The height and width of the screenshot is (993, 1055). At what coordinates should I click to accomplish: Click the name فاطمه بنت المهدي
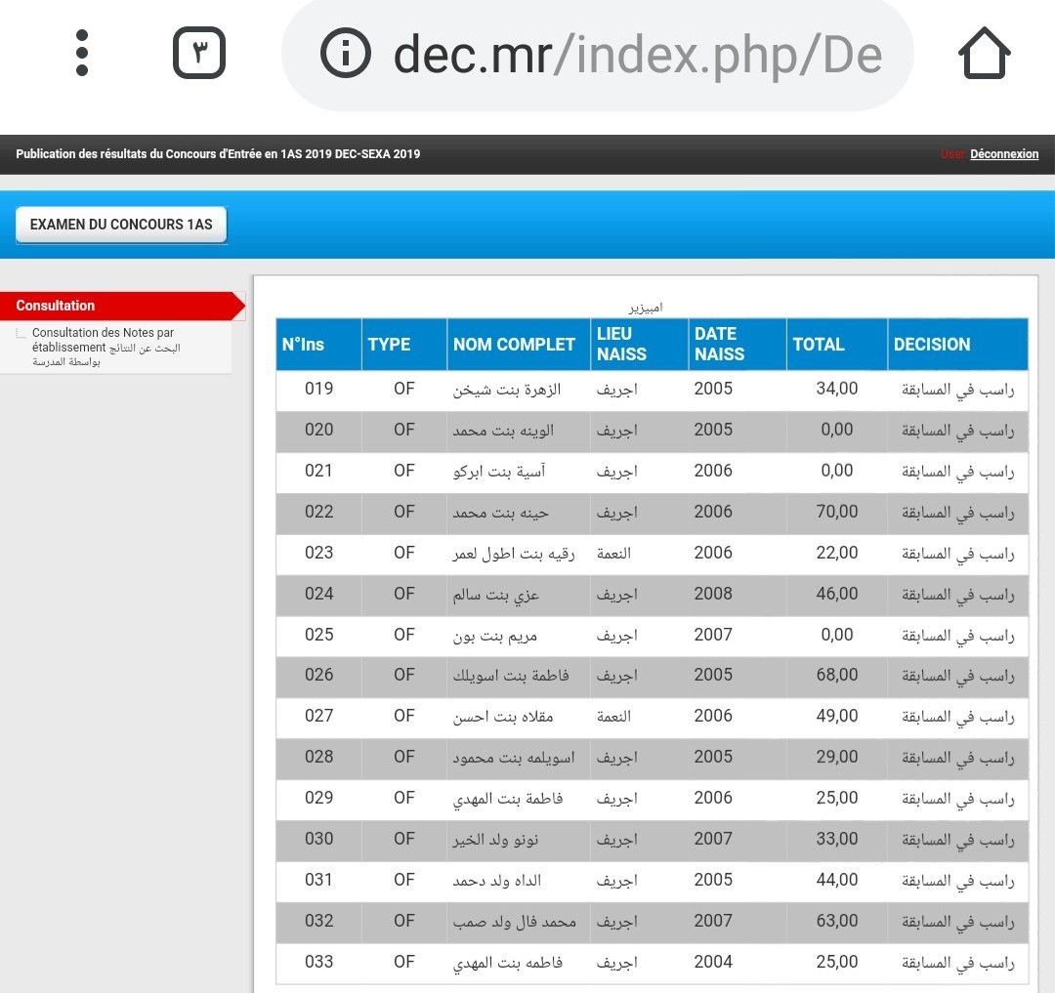(508, 964)
